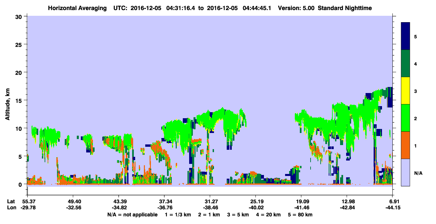
Task: Click the Lat row label
Action: [x=11, y=201]
